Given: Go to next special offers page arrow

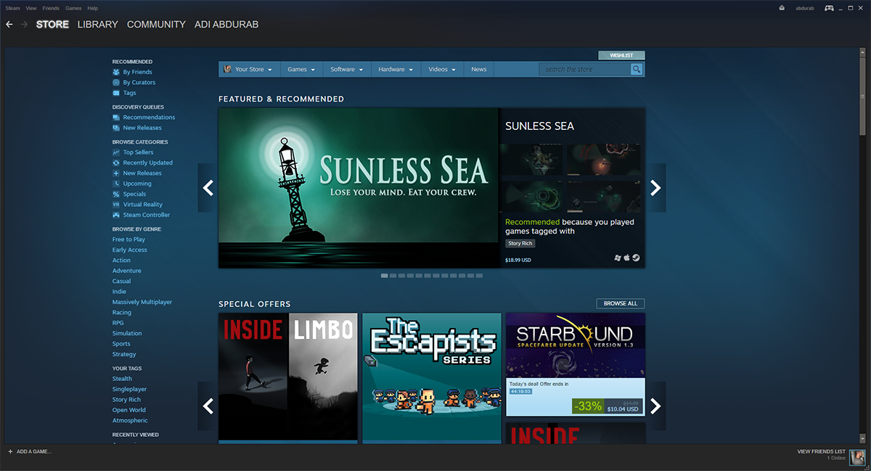Looking at the screenshot, I should [655, 406].
